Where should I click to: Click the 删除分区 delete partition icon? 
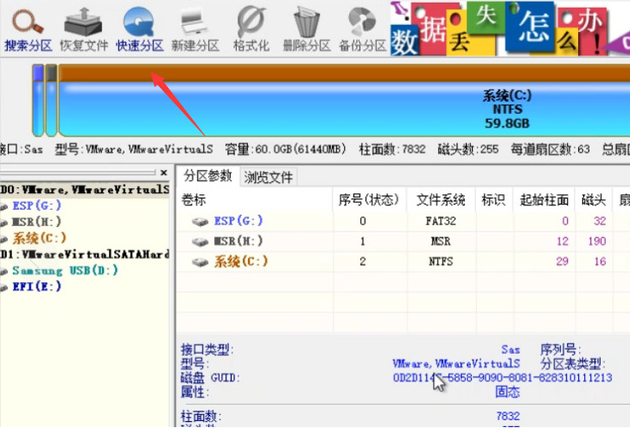(x=307, y=29)
